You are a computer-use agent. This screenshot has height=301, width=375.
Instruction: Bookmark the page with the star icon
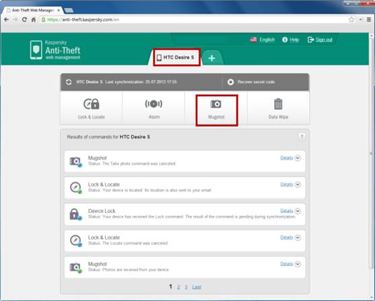(351, 20)
